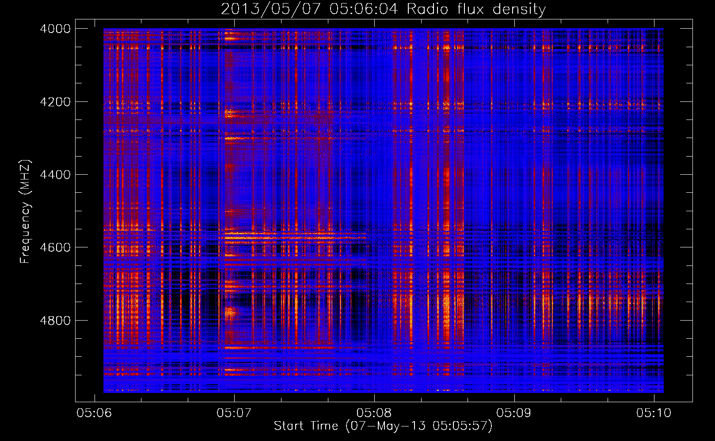715x441 pixels.
Task: Click the "Frequency (MHZ)" y-axis label
Action: pos(26,212)
